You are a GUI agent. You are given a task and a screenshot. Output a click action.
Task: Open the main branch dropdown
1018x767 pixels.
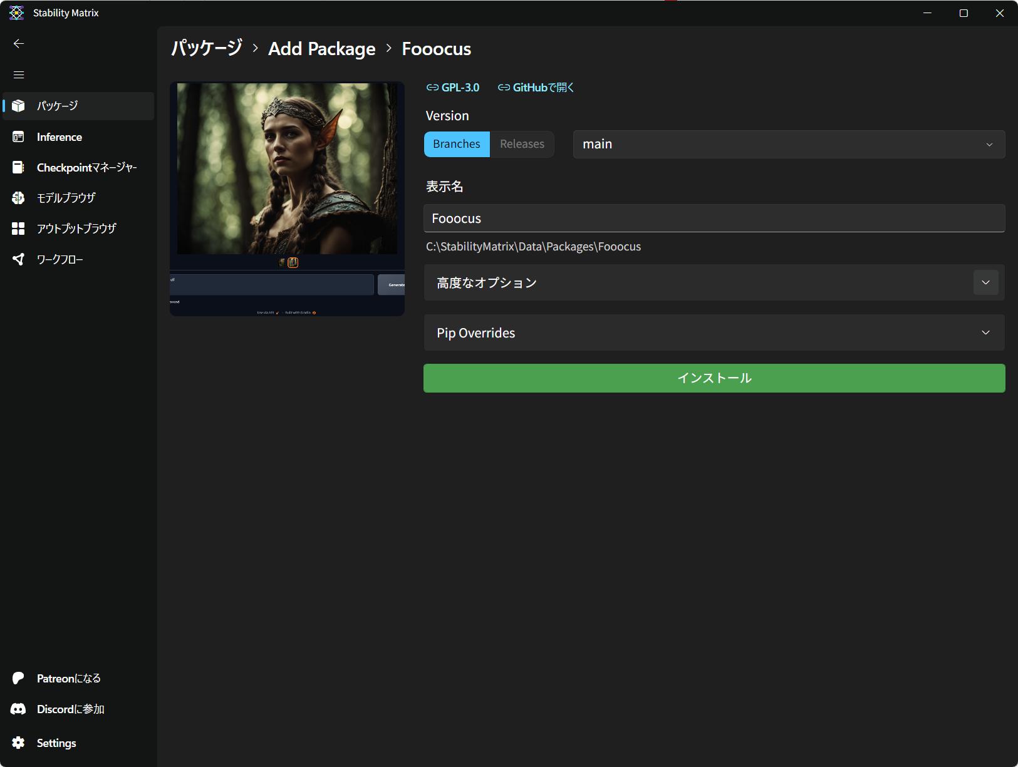[789, 144]
